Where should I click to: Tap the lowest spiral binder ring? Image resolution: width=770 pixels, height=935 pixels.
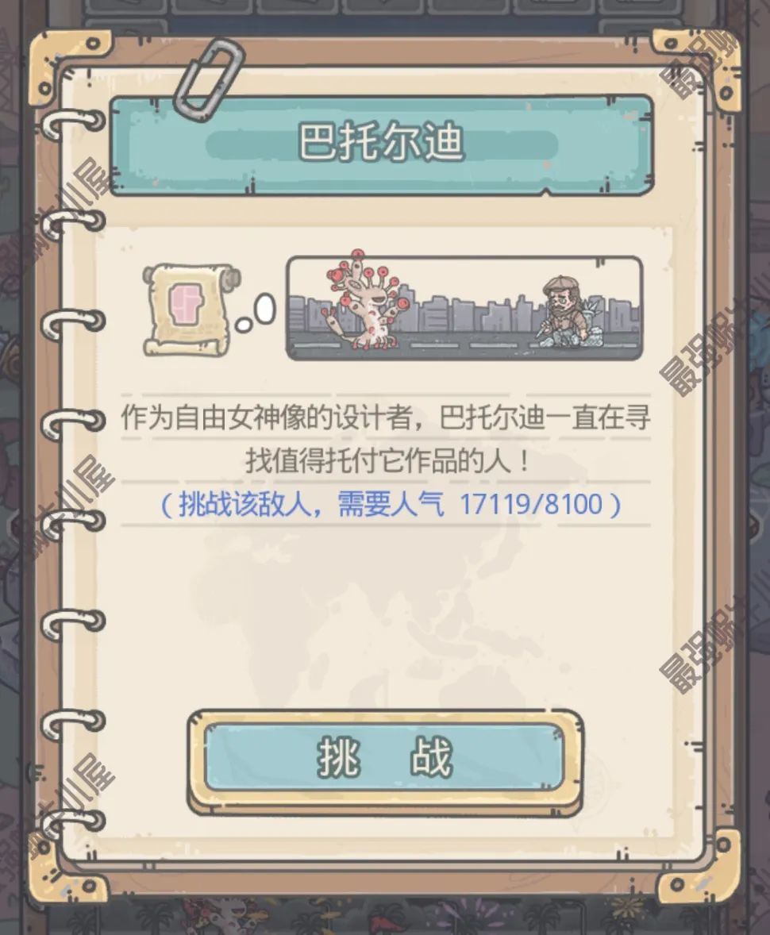73,823
